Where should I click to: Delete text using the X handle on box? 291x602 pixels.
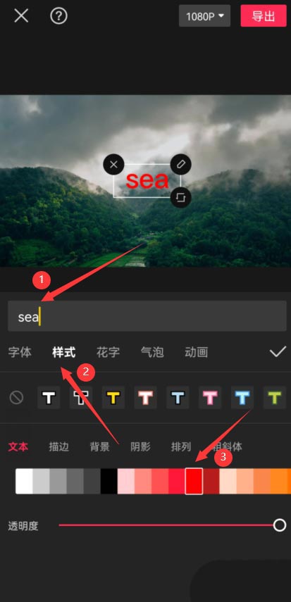tap(113, 165)
